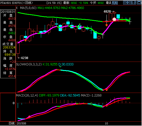Select the MACD(26,12,4) indicator label
Image resolution: width=142 pixels, height=126 pixels.
pyautogui.click(x=27, y=95)
